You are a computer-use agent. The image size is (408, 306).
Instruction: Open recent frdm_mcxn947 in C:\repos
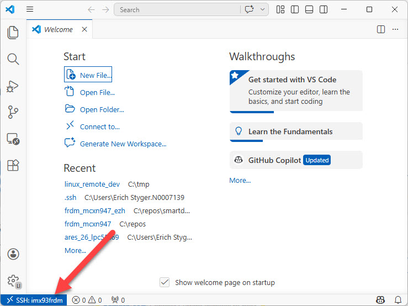88,224
